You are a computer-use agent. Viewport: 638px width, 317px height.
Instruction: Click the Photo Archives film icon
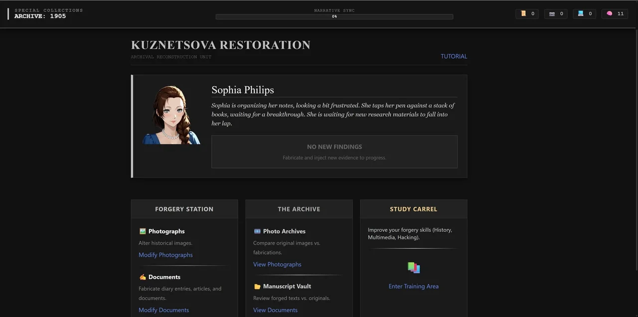[257, 231]
